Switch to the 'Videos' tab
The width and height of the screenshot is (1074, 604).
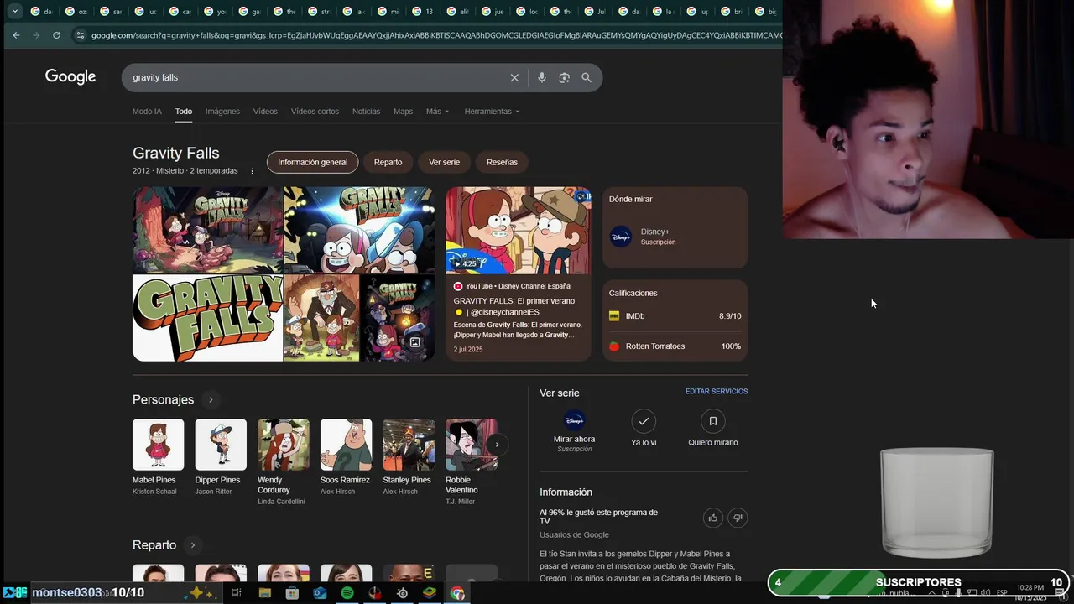[265, 112]
